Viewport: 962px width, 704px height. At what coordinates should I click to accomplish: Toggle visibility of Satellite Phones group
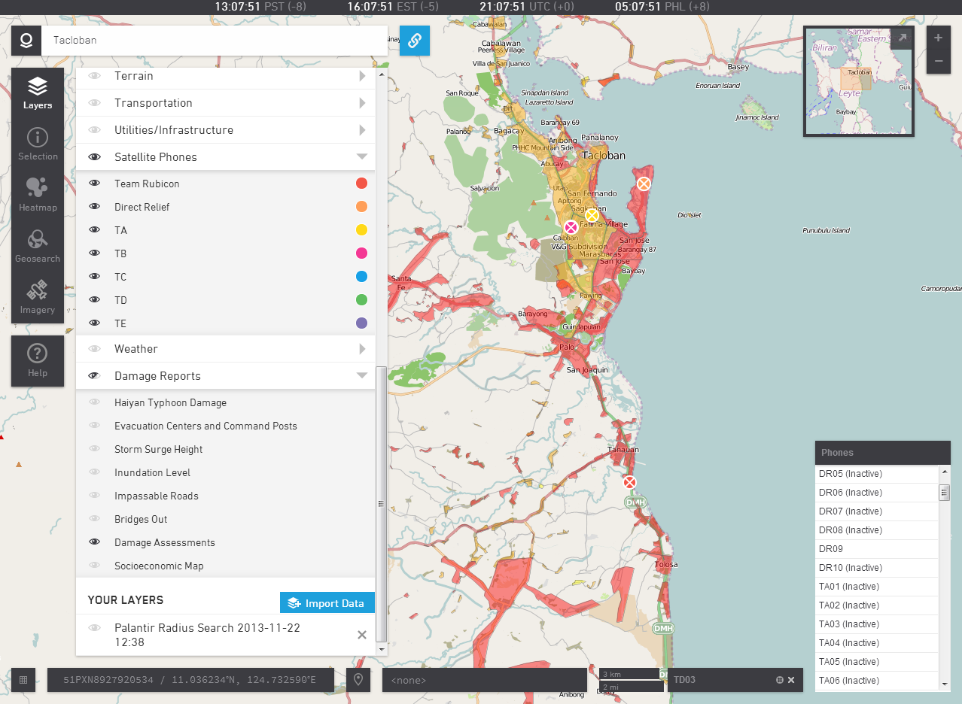click(x=95, y=157)
